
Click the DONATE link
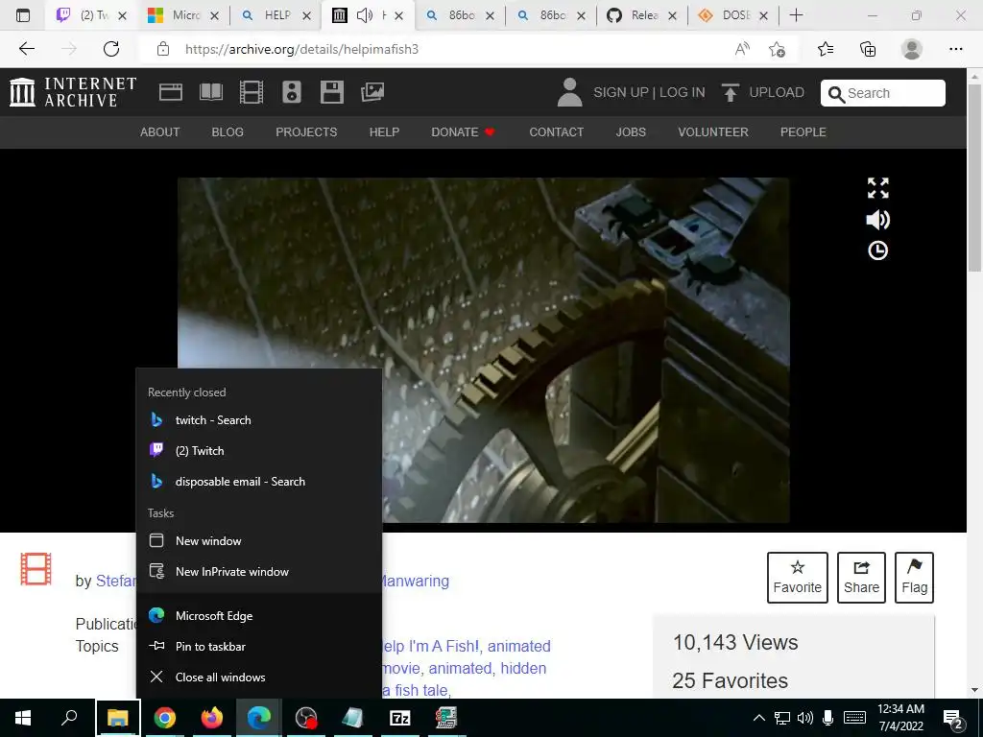[463, 132]
